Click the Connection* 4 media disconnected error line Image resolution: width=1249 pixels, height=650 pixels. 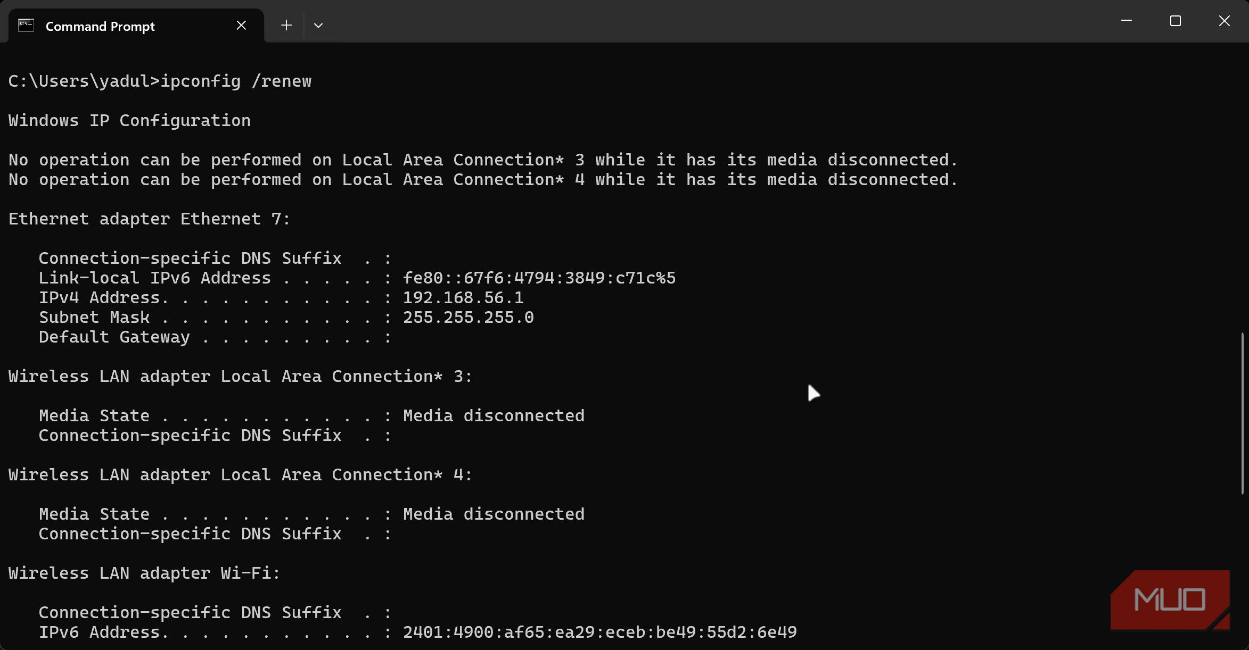coord(483,179)
